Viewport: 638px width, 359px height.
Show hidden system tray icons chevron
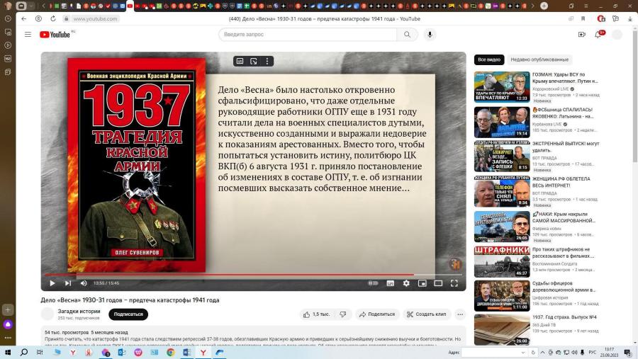(542, 353)
